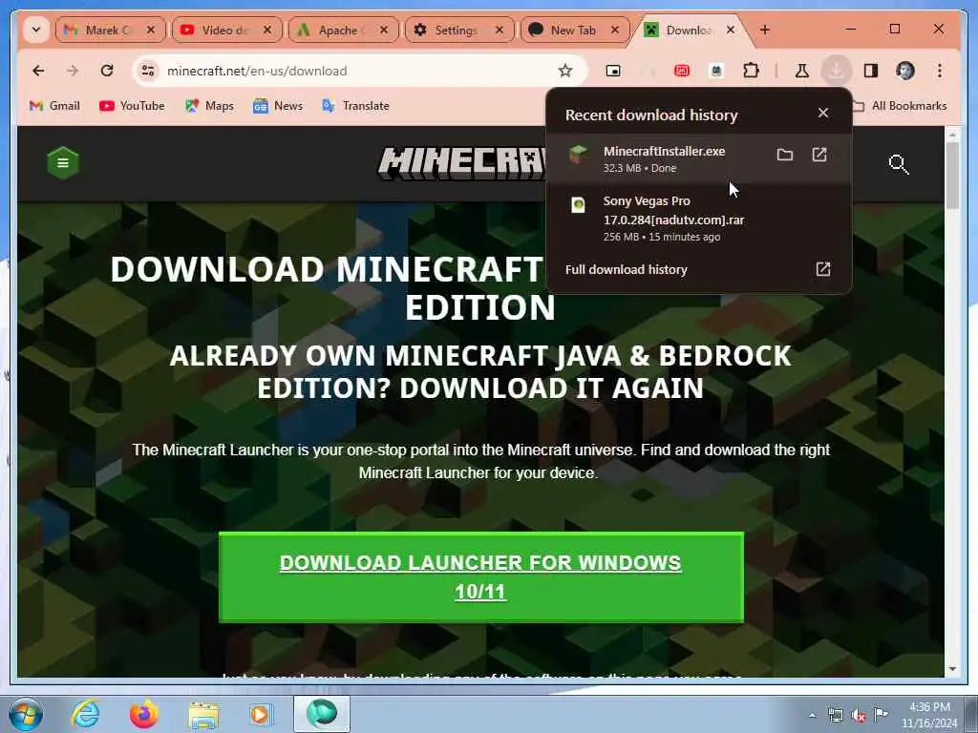Open the All Bookmarks folder
The image size is (978, 733).
point(900,106)
